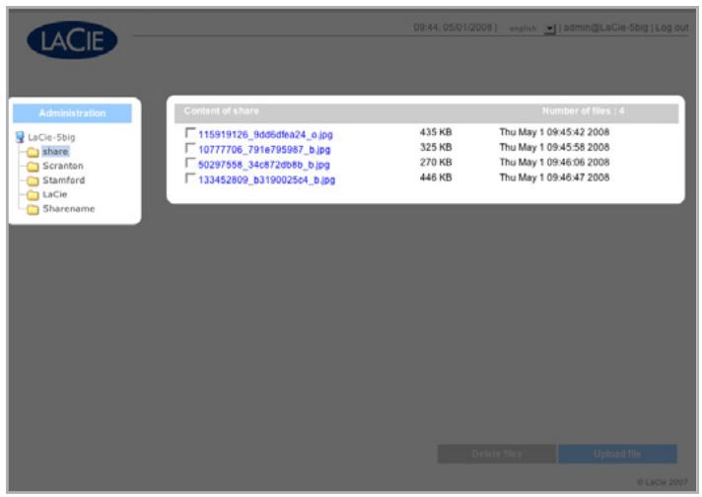Viewport: 702px width, 497px height.
Task: Click the admin@LaCie-5big user label
Action: click(605, 28)
